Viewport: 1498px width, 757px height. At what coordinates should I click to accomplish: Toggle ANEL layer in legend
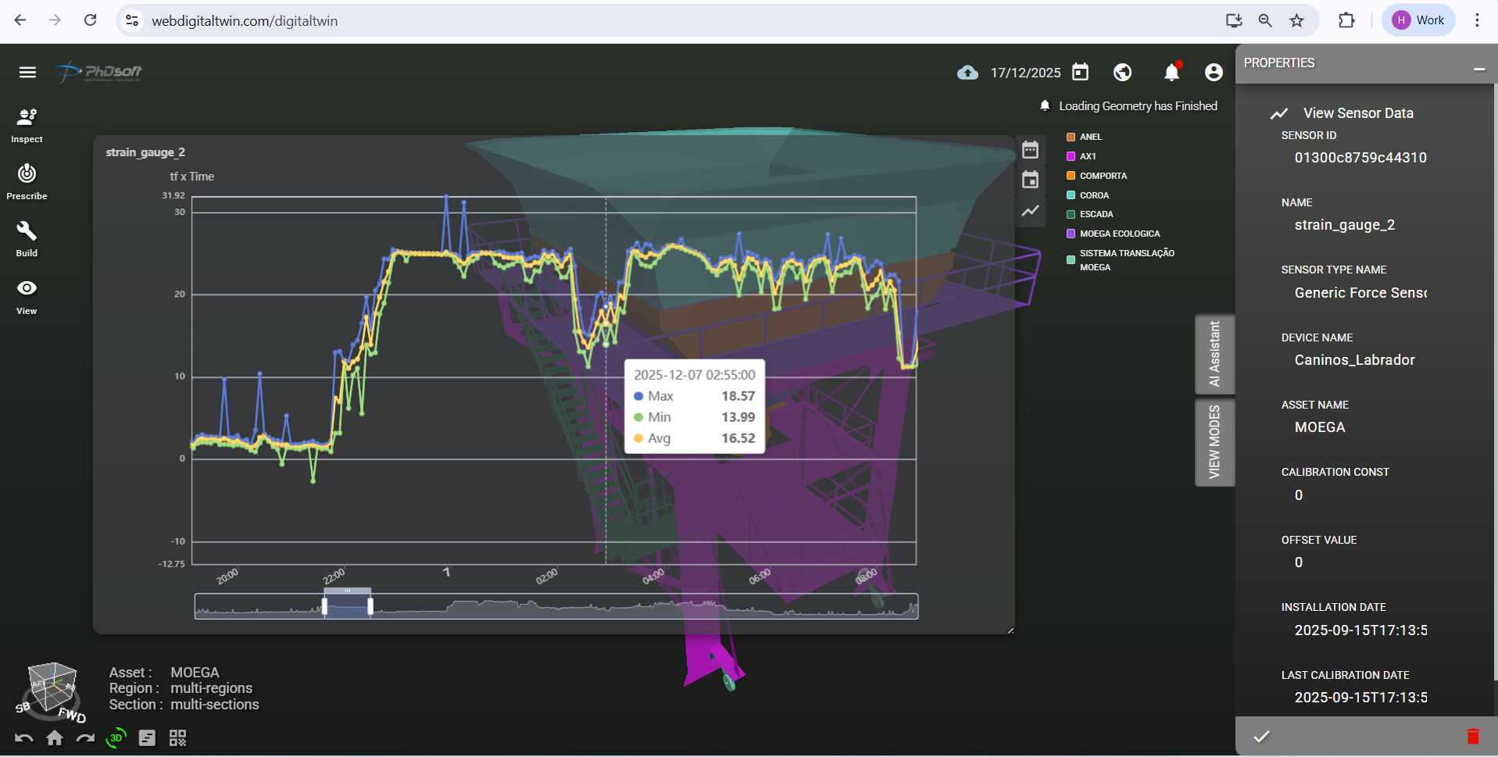[1084, 137]
